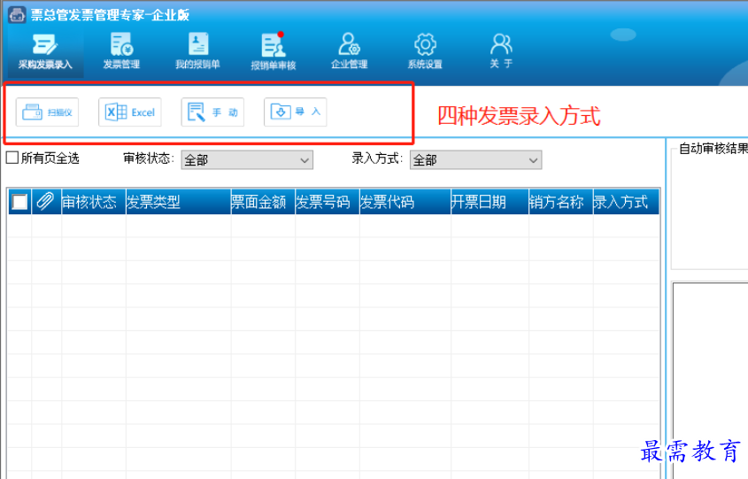748x479 pixels.
Task: Open the 录入方式 dropdown
Action: 475,160
